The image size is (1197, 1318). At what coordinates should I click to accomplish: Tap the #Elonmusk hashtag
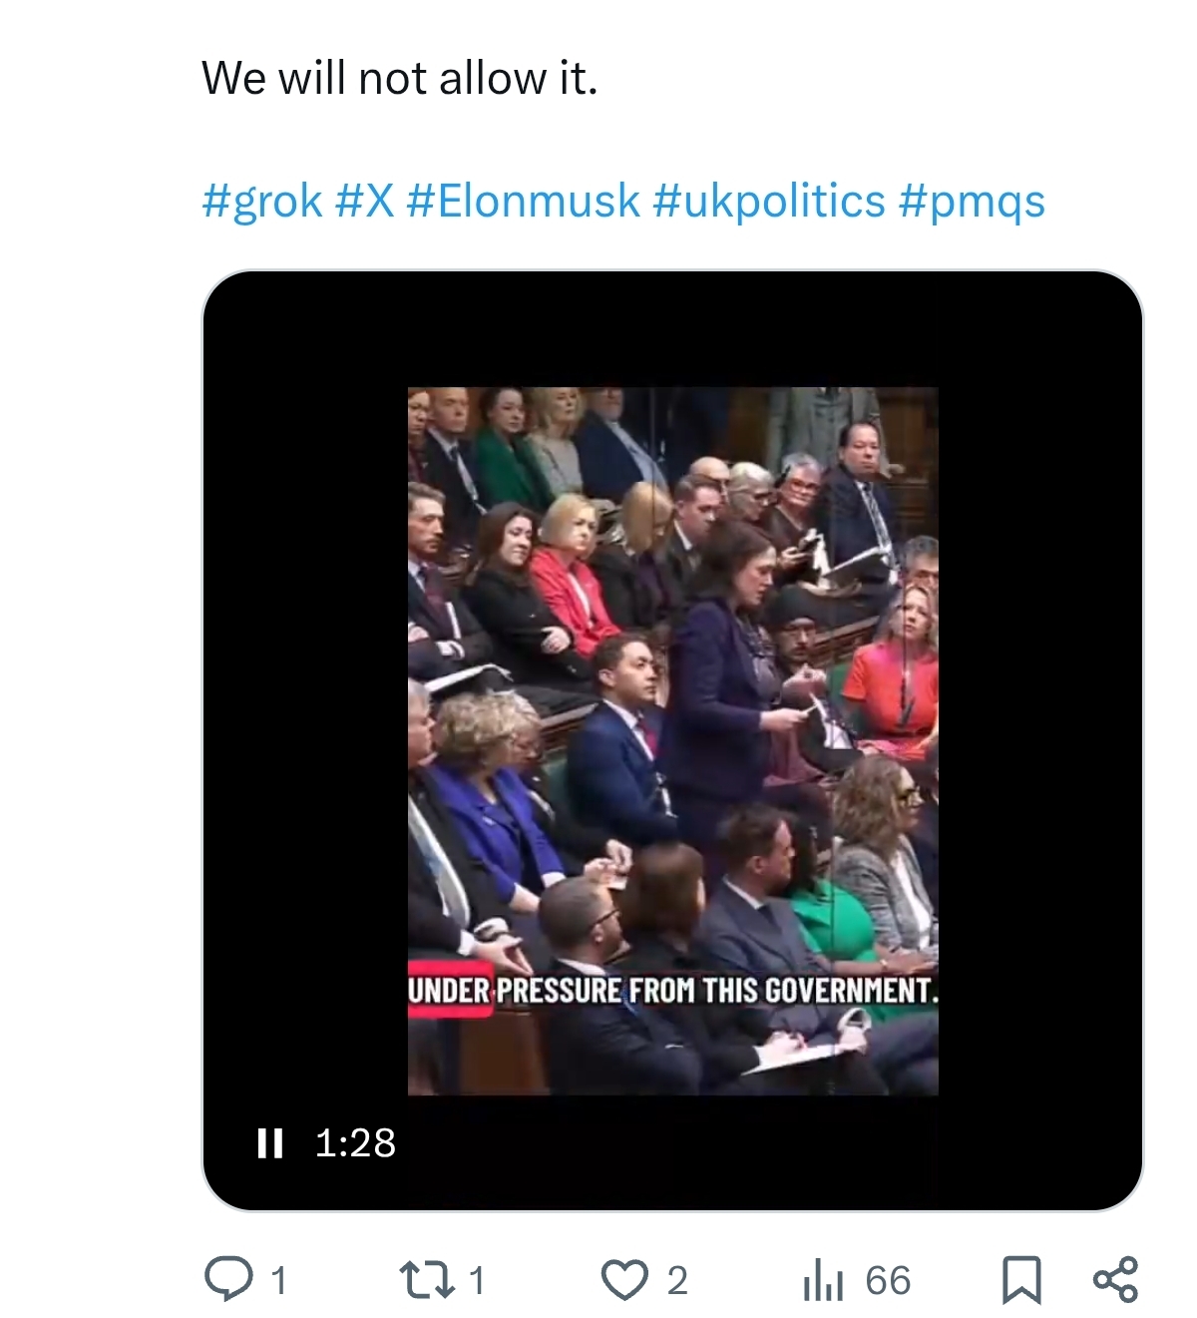click(x=523, y=201)
